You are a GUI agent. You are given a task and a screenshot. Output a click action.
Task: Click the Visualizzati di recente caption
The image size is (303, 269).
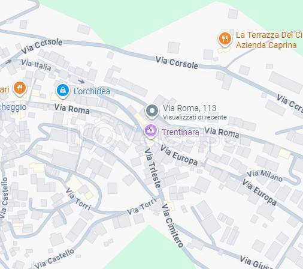(195, 117)
